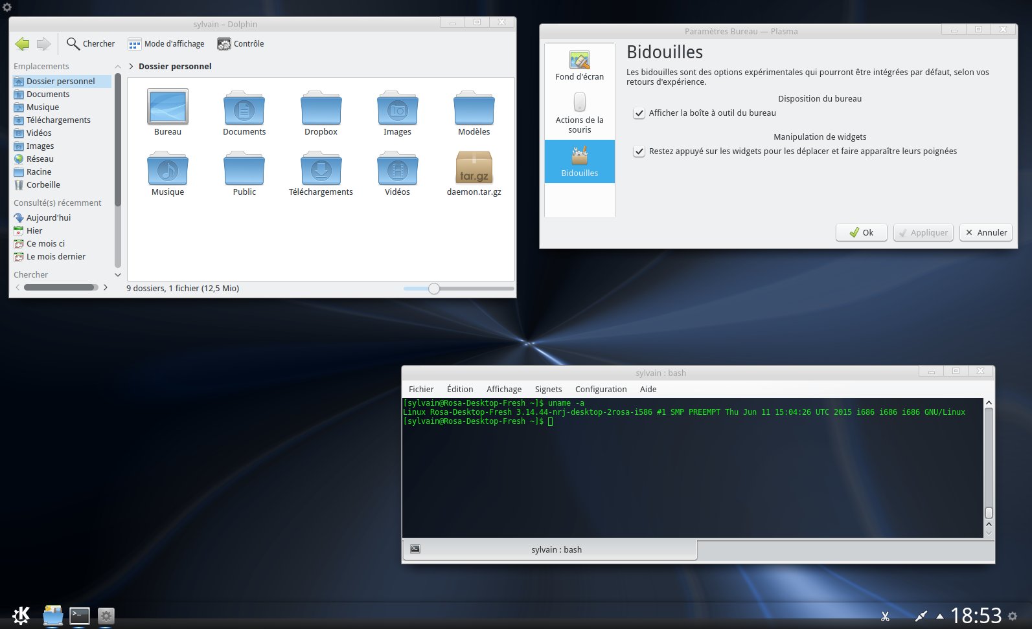Viewport: 1032px width, 629px height.
Task: Select Actions de la souris category
Action: point(579,113)
